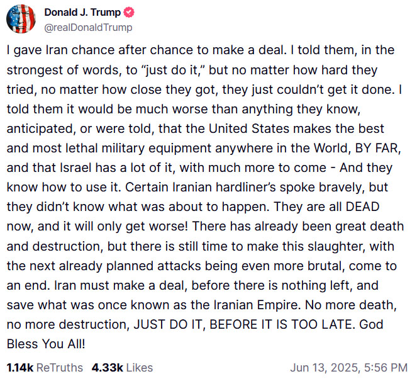Click the @realDonaldTrump handle
Image resolution: width=417 pixels, height=381 pixels.
click(88, 27)
